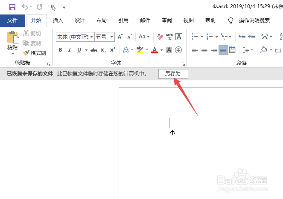Go to the 引用 tab

pyautogui.click(x=123, y=20)
